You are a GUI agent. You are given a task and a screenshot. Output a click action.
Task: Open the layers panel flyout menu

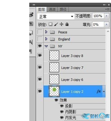tap(107, 9)
